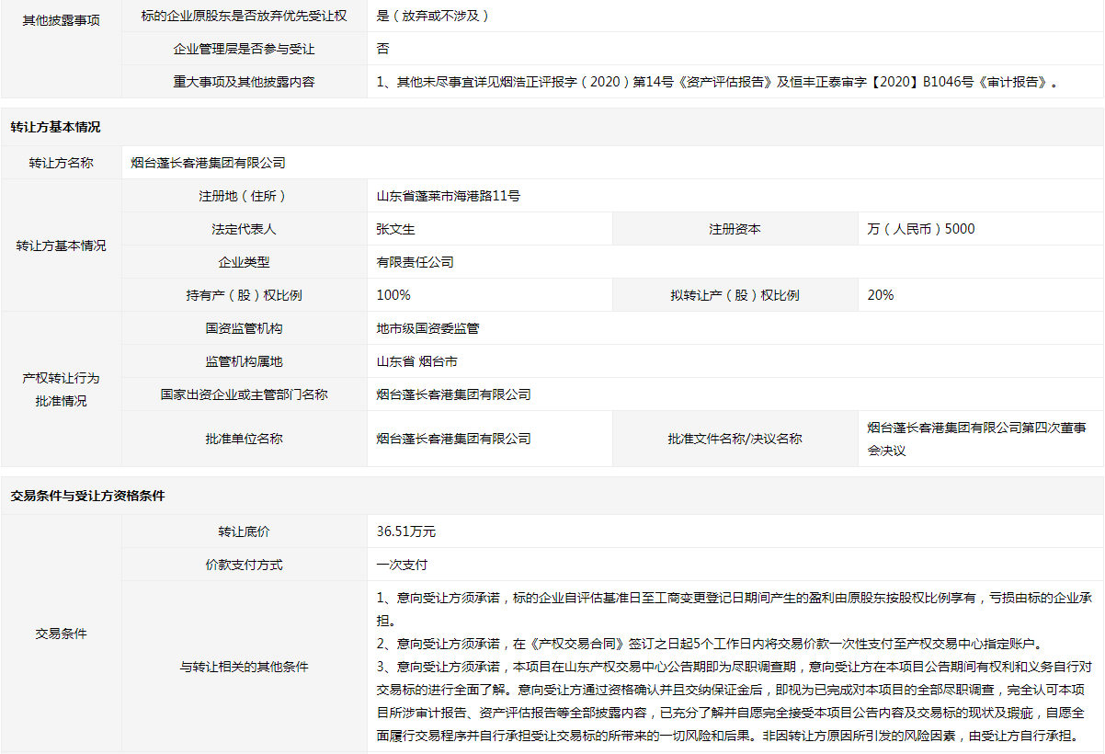Select the price 36.51万元
This screenshot has height=754, width=1105.
click(406, 531)
